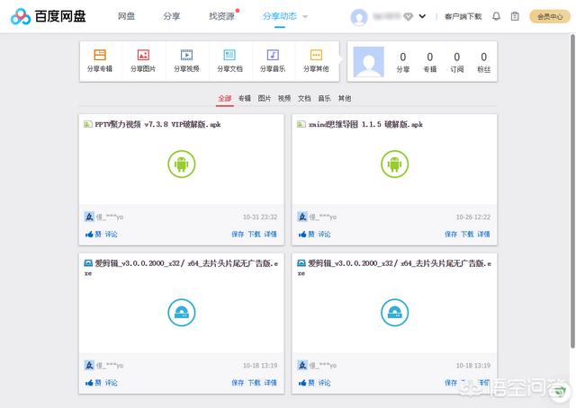Switch to the 专辑 filter tab
Viewport: 576px width, 408px height.
tap(245, 98)
